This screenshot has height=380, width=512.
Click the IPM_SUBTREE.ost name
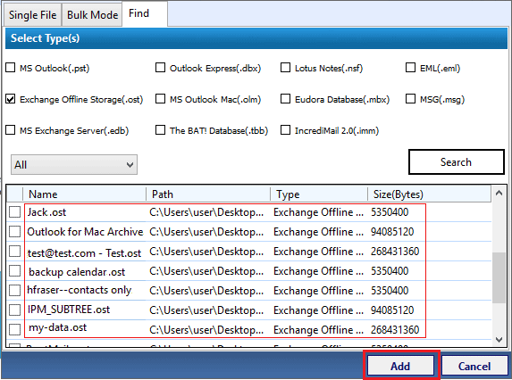pos(69,310)
